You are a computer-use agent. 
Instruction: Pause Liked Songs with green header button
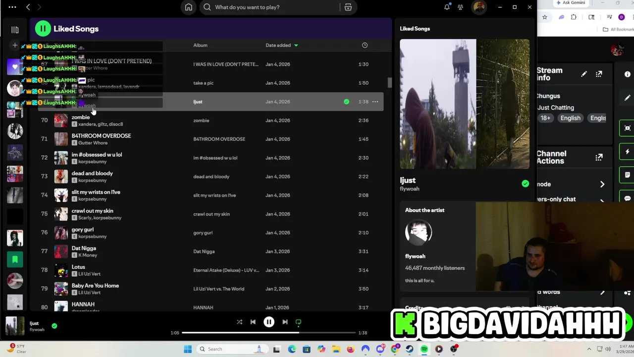43,29
